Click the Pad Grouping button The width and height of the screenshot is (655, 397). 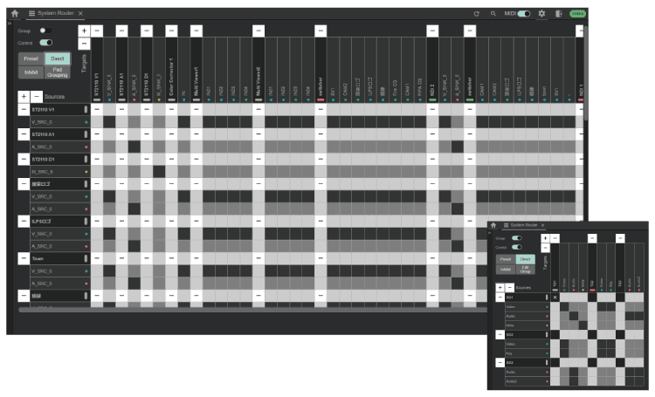(x=57, y=72)
